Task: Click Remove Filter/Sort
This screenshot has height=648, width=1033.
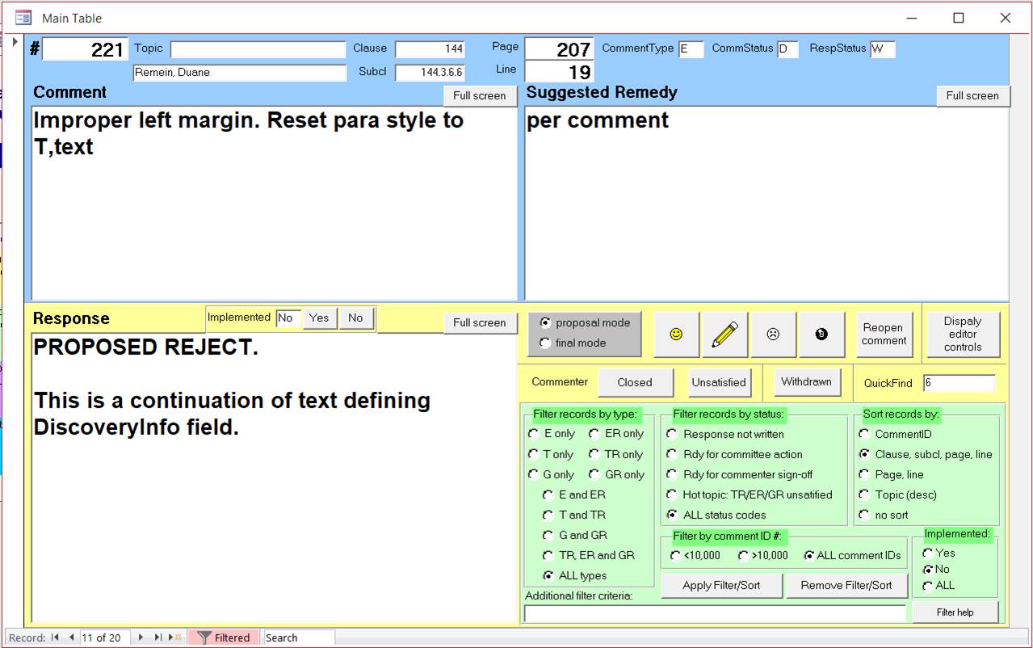Action: (x=846, y=586)
